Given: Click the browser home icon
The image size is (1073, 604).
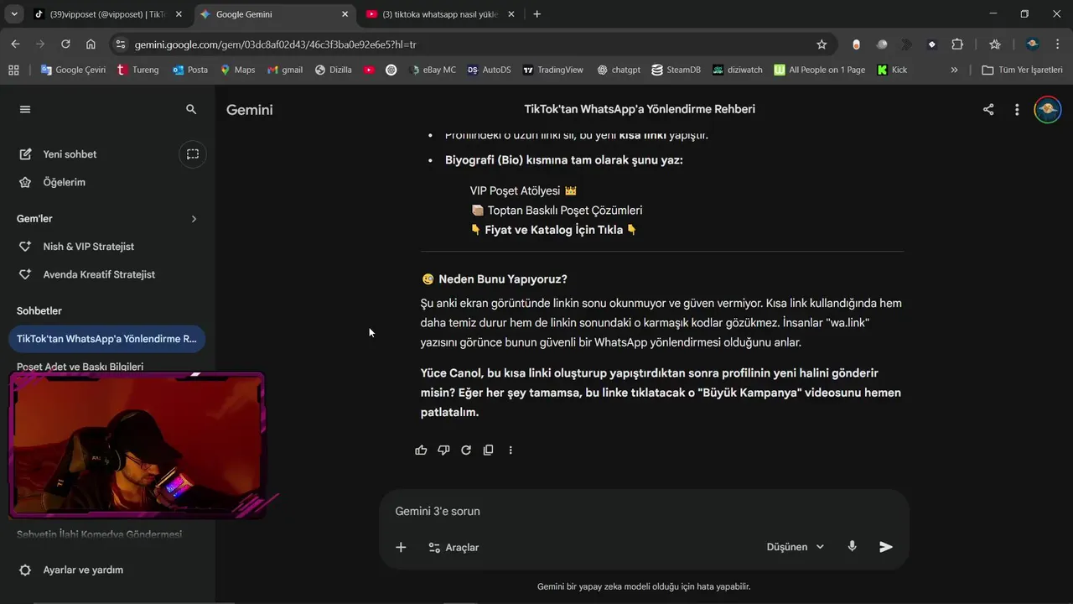Looking at the screenshot, I should [91, 44].
